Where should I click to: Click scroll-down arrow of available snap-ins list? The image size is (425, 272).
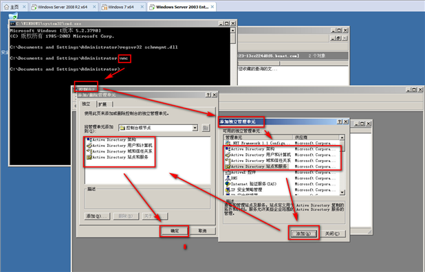tap(342, 192)
